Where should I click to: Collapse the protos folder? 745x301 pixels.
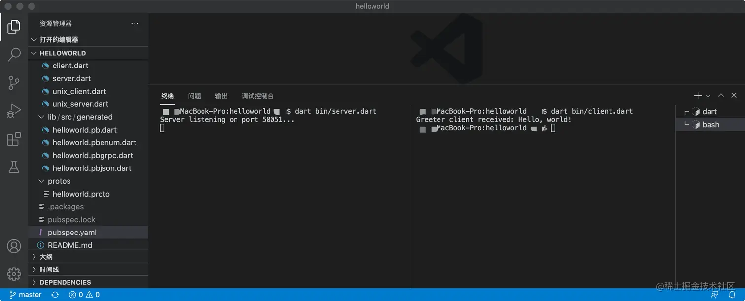pos(42,181)
